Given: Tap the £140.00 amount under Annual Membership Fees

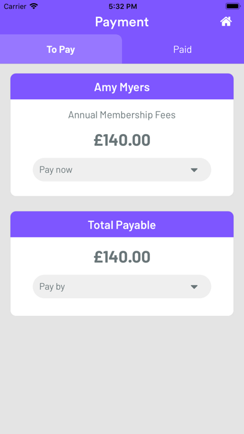Looking at the screenshot, I should [x=122, y=140].
